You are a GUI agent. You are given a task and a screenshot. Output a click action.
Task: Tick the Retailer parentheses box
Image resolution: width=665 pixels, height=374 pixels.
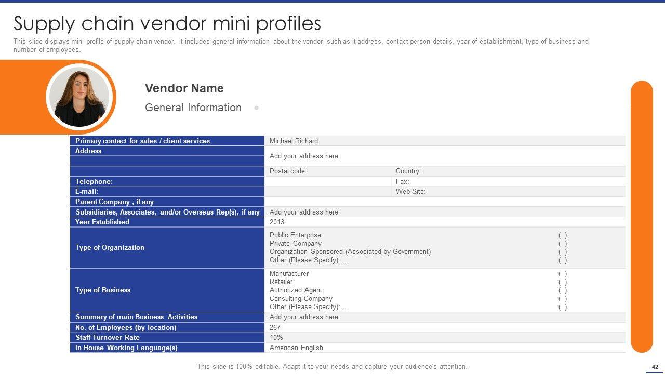(x=562, y=282)
